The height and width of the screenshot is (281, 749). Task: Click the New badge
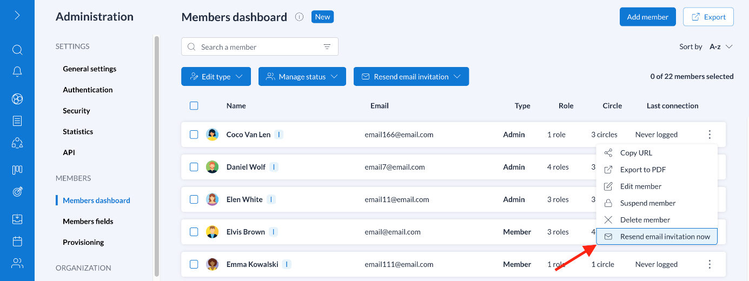click(x=322, y=17)
